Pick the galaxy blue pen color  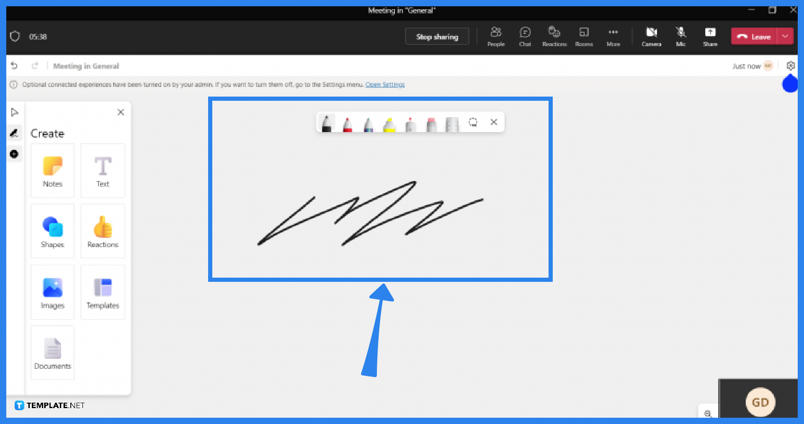(x=368, y=123)
